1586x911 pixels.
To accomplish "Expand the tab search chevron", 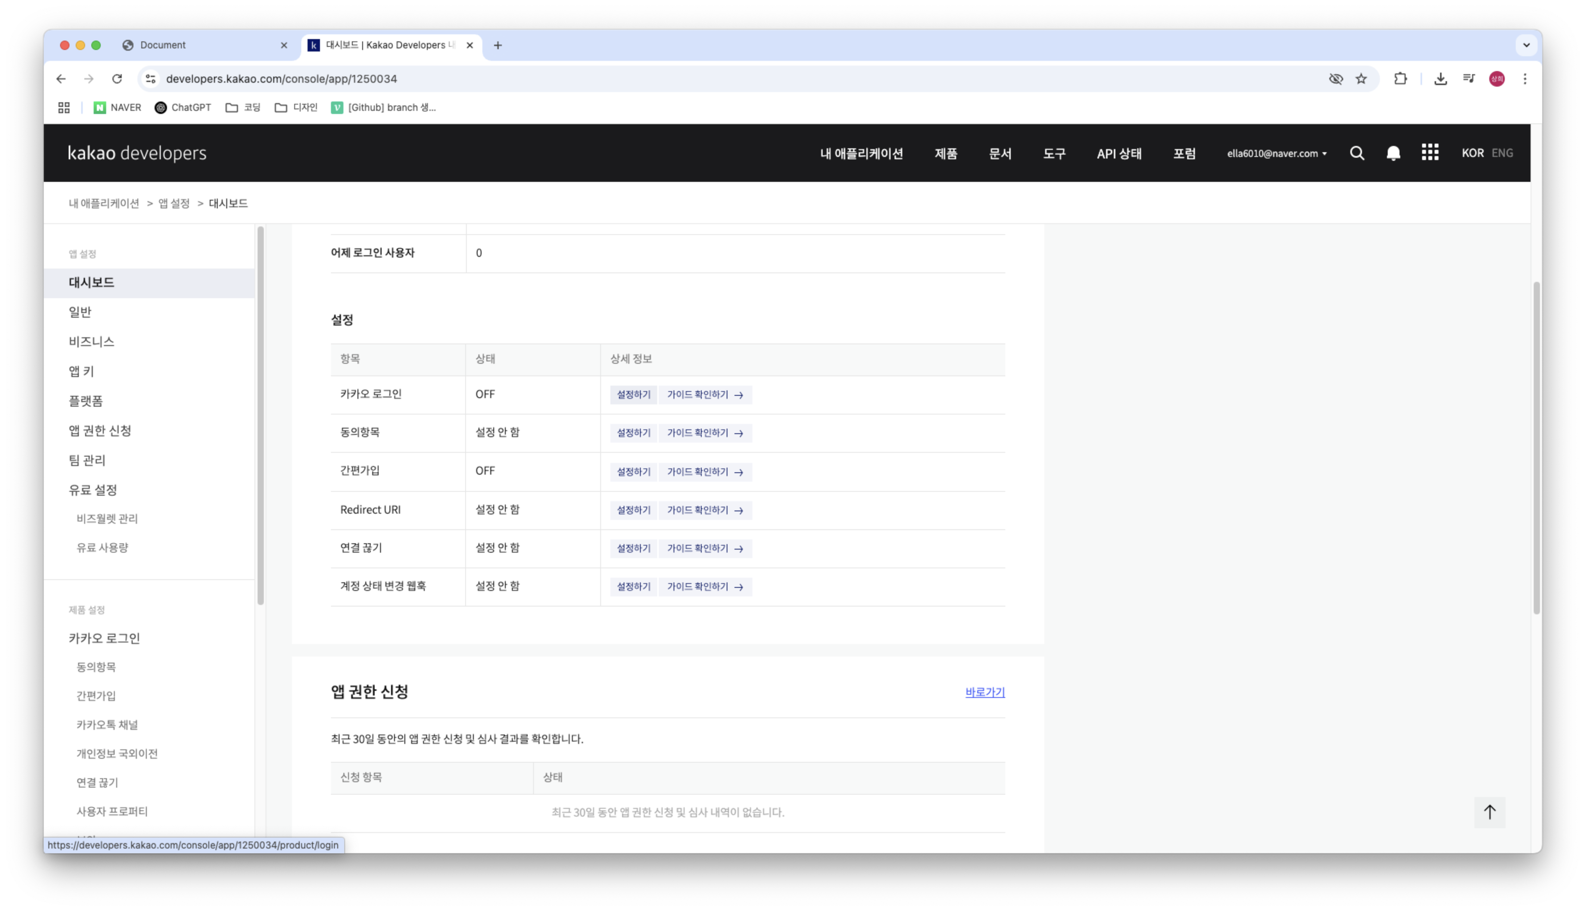I will 1527,45.
